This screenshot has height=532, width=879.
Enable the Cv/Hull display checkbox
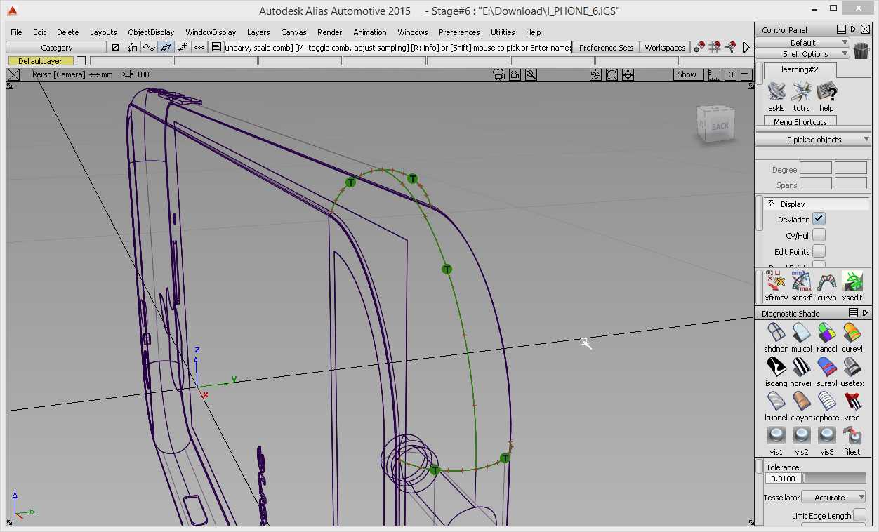[819, 235]
